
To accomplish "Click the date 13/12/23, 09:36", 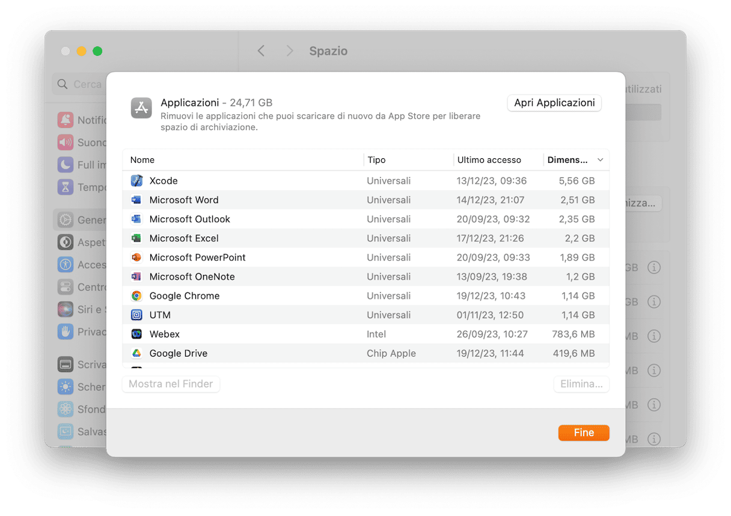I will 492,180.
